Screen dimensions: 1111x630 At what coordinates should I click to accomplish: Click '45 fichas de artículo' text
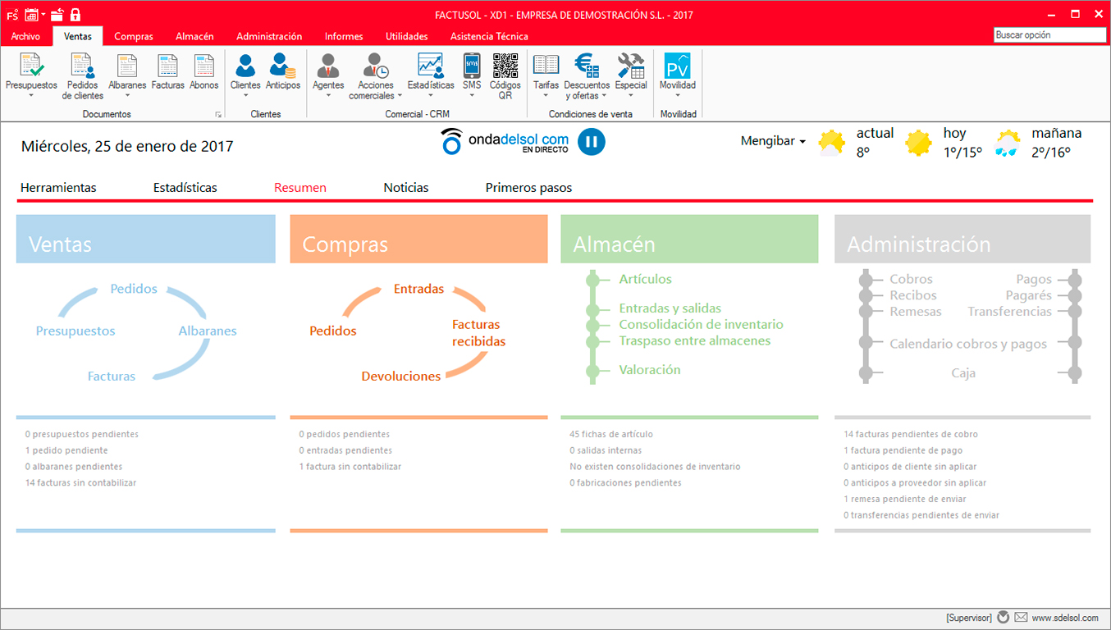pyautogui.click(x=611, y=435)
